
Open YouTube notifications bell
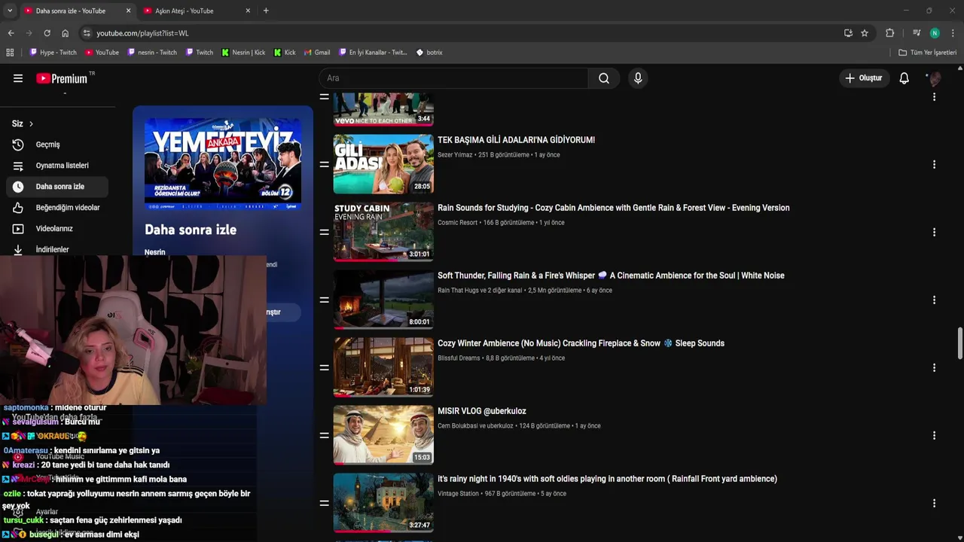coord(904,78)
